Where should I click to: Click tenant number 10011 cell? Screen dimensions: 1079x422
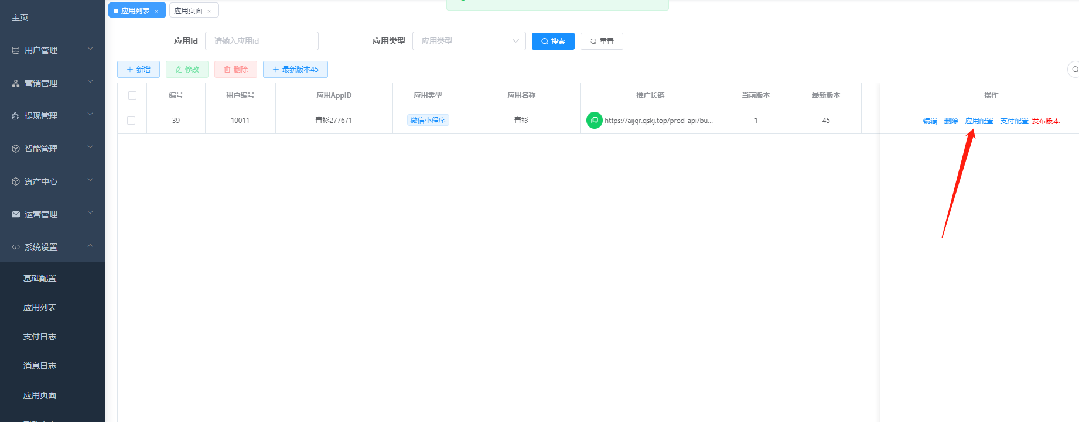pos(240,121)
